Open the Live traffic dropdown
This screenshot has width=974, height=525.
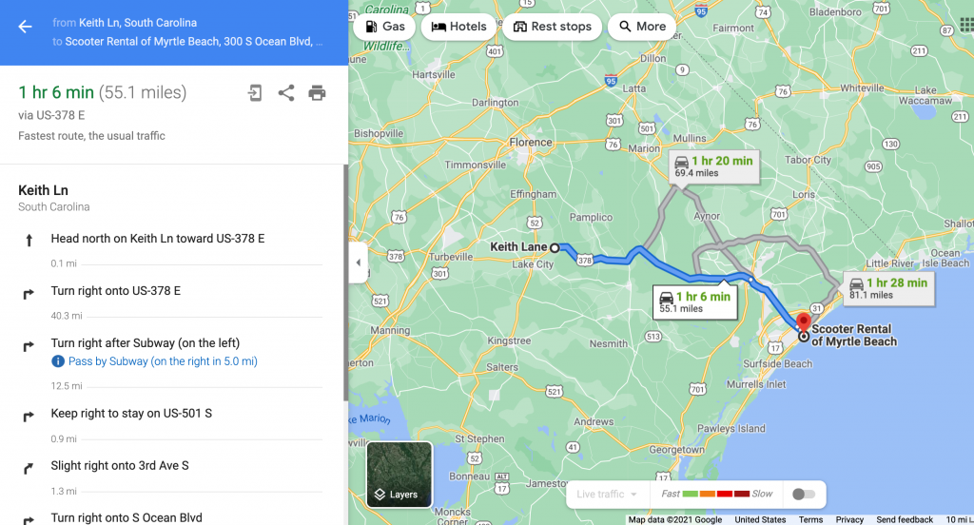[607, 495]
